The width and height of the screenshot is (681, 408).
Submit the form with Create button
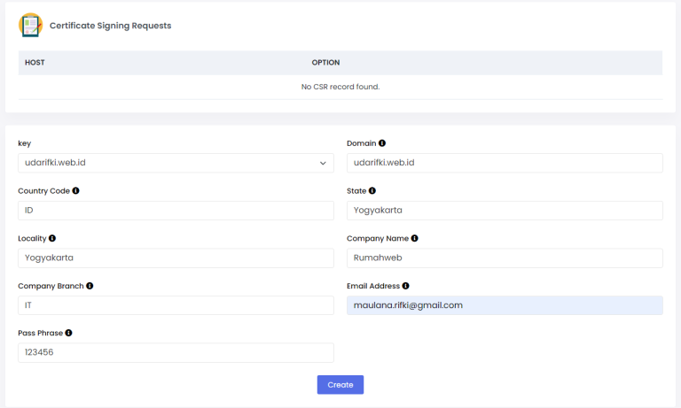pyautogui.click(x=340, y=385)
